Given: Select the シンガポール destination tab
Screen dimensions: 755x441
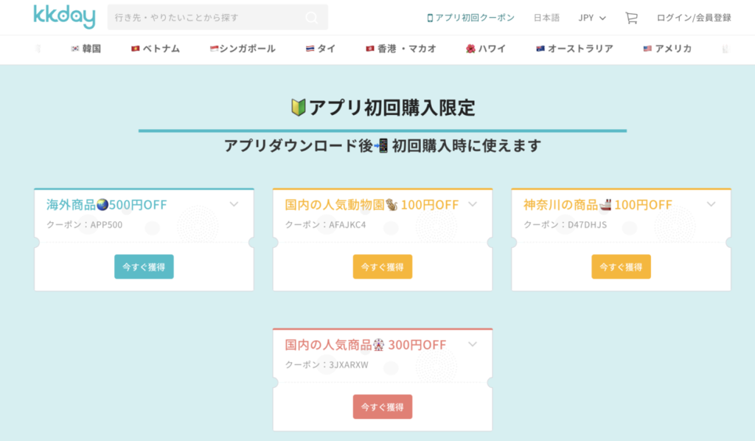Looking at the screenshot, I should [243, 49].
